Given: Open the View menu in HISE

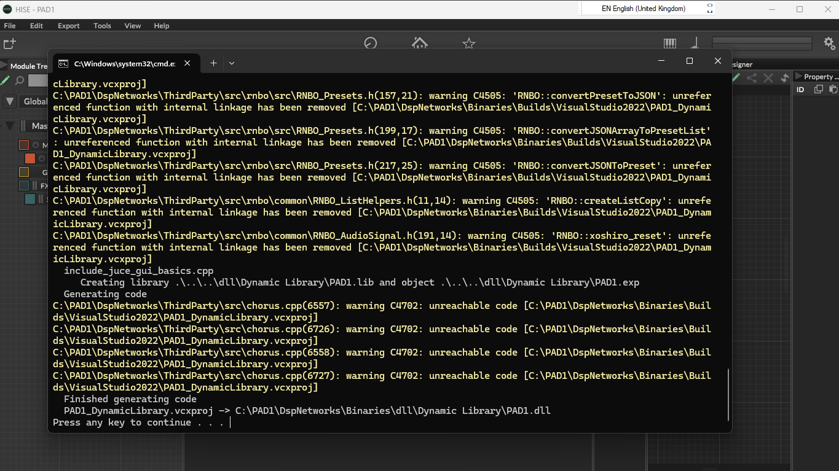Looking at the screenshot, I should pyautogui.click(x=133, y=26).
